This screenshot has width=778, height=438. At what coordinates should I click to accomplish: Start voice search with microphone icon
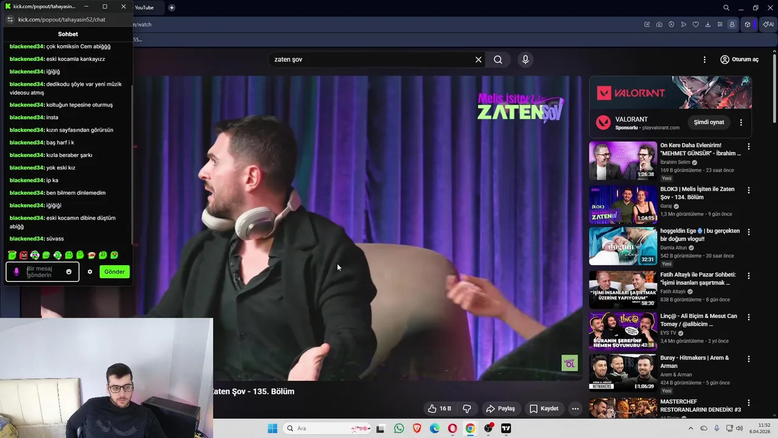[x=525, y=60]
